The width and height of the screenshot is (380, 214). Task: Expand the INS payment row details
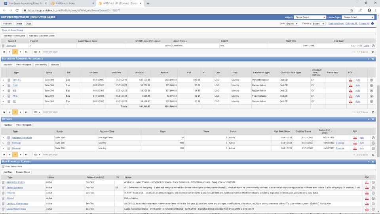(3, 91)
